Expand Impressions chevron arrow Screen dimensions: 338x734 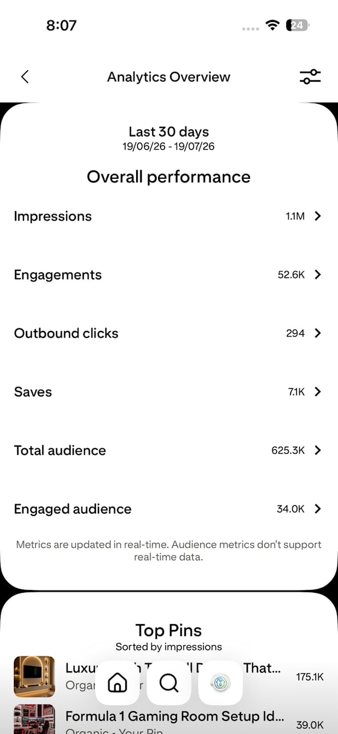coord(318,216)
